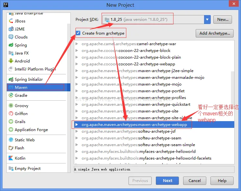This screenshot has width=241, height=191.
Task: Expand the maven-archetype-quickstart node
Action: (77, 104)
